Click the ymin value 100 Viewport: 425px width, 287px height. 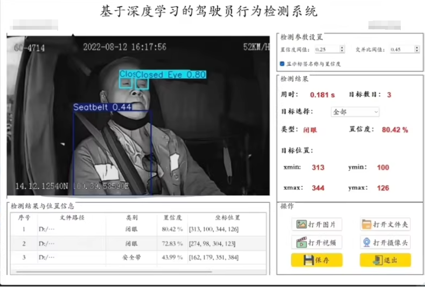383,167
